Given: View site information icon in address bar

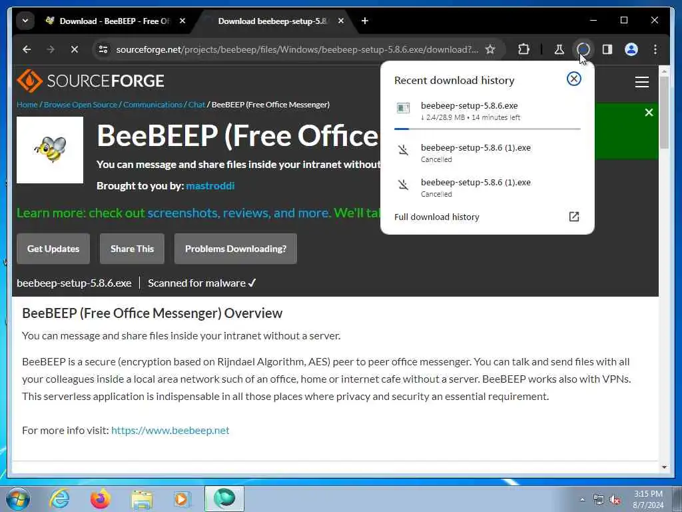Looking at the screenshot, I should (x=103, y=49).
